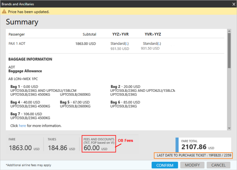Click the Last Date to Purchase Ticket notice

193,155
